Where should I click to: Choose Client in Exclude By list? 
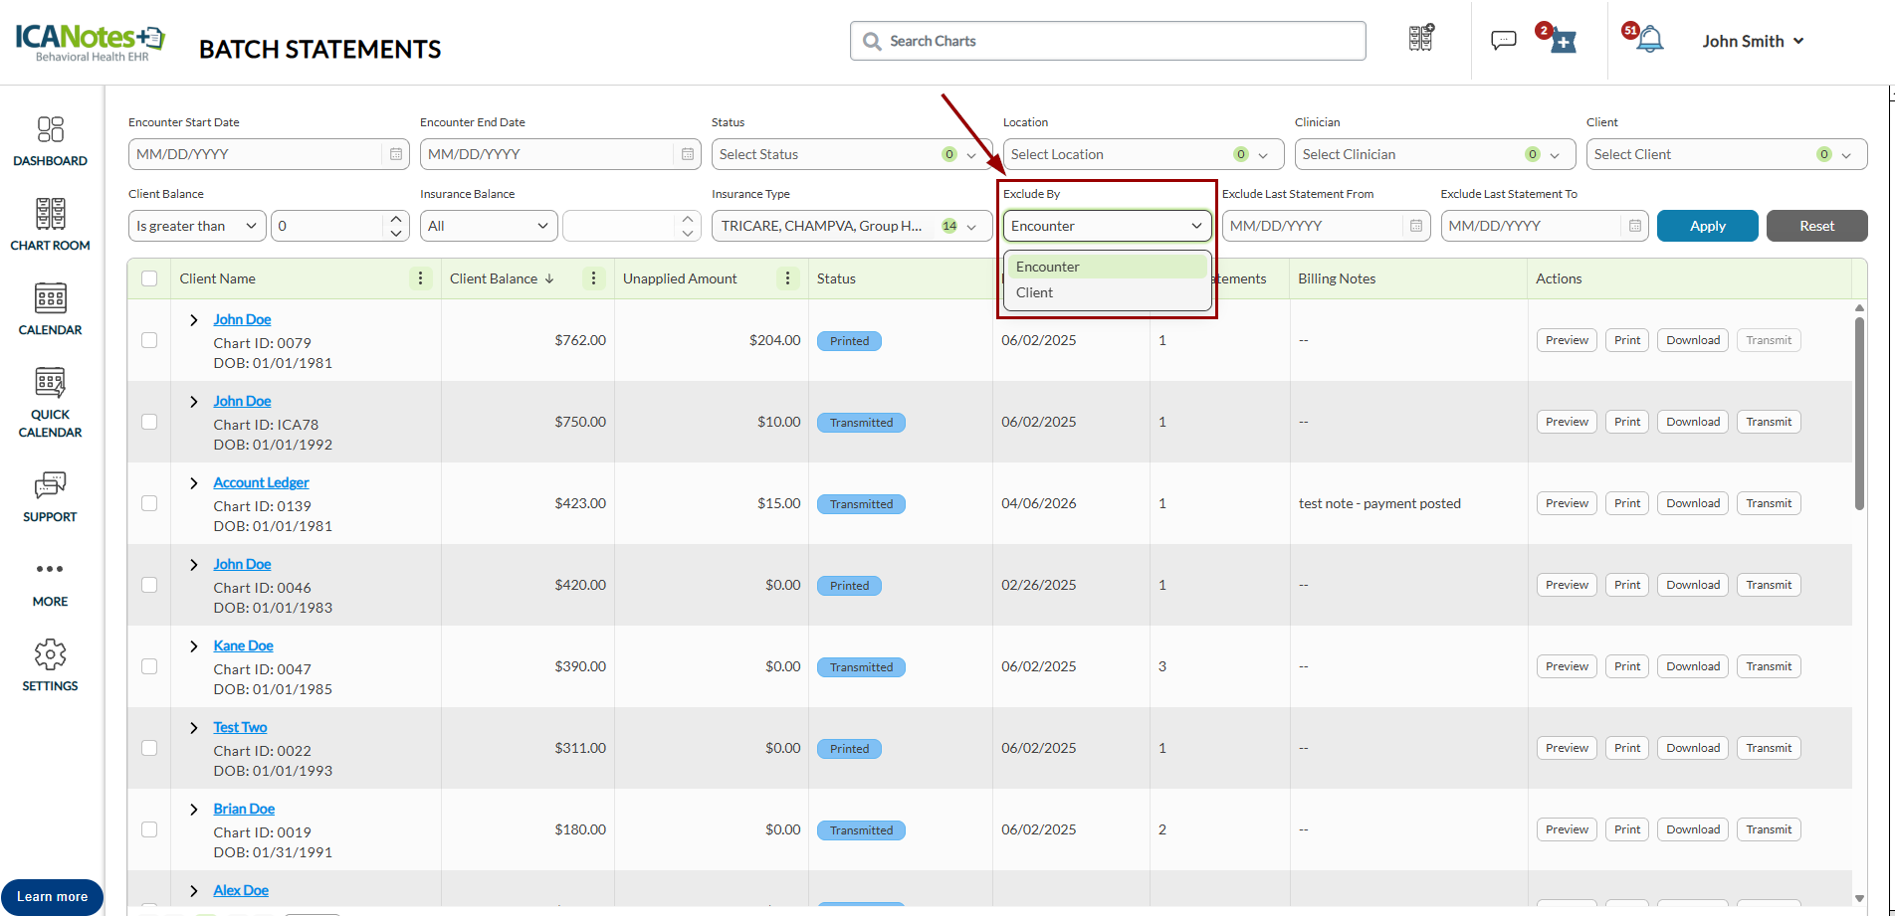point(1035,292)
